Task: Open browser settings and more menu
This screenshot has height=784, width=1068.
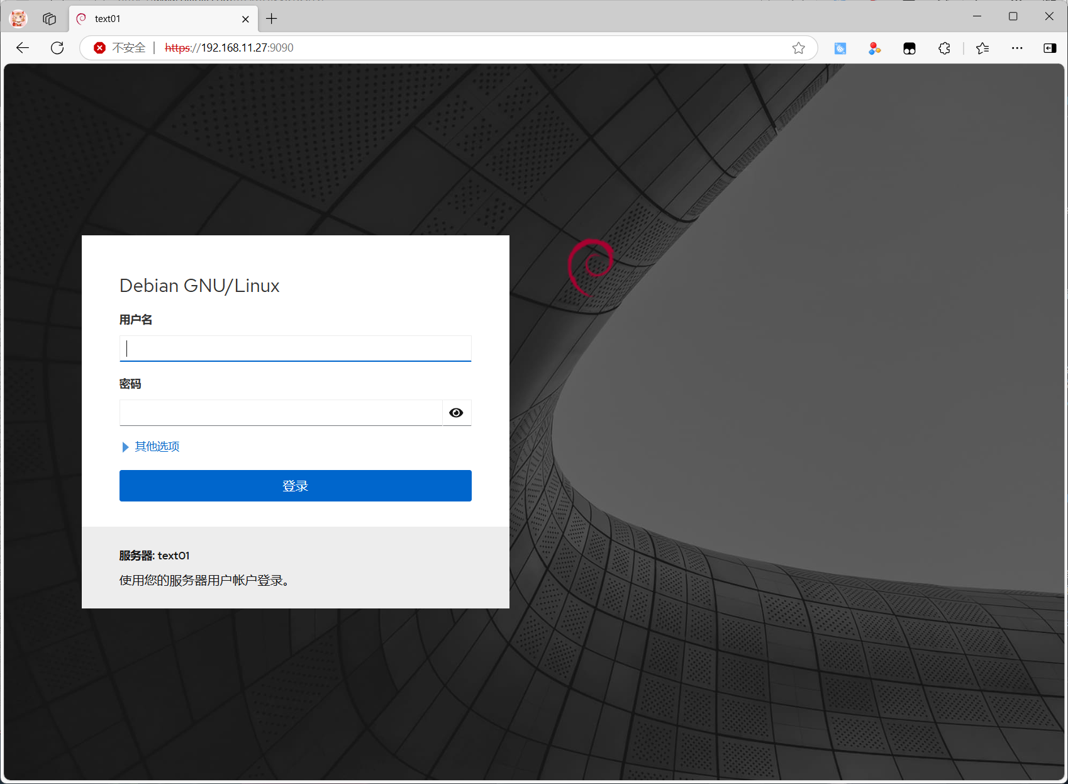Action: (x=1016, y=48)
